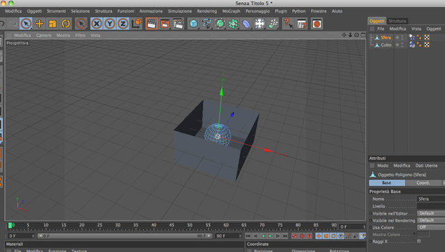Viewport: 445px width, 252px height.
Task: Enable the Raggi X checkbox
Action: 419,241
